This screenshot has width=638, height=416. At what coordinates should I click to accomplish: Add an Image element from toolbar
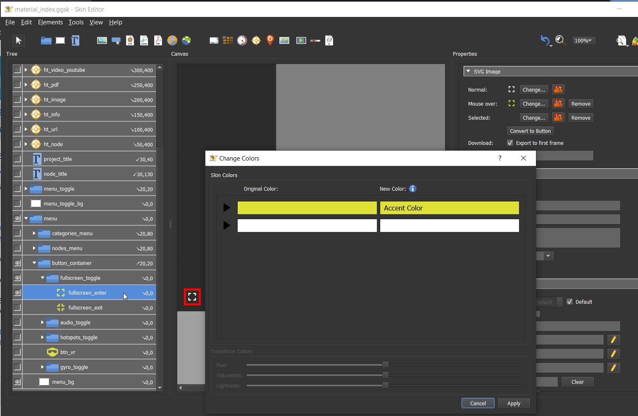[102, 40]
